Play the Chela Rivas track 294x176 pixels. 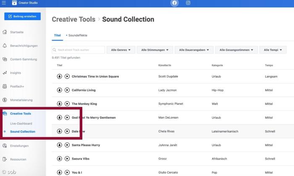pyautogui.click(x=67, y=131)
